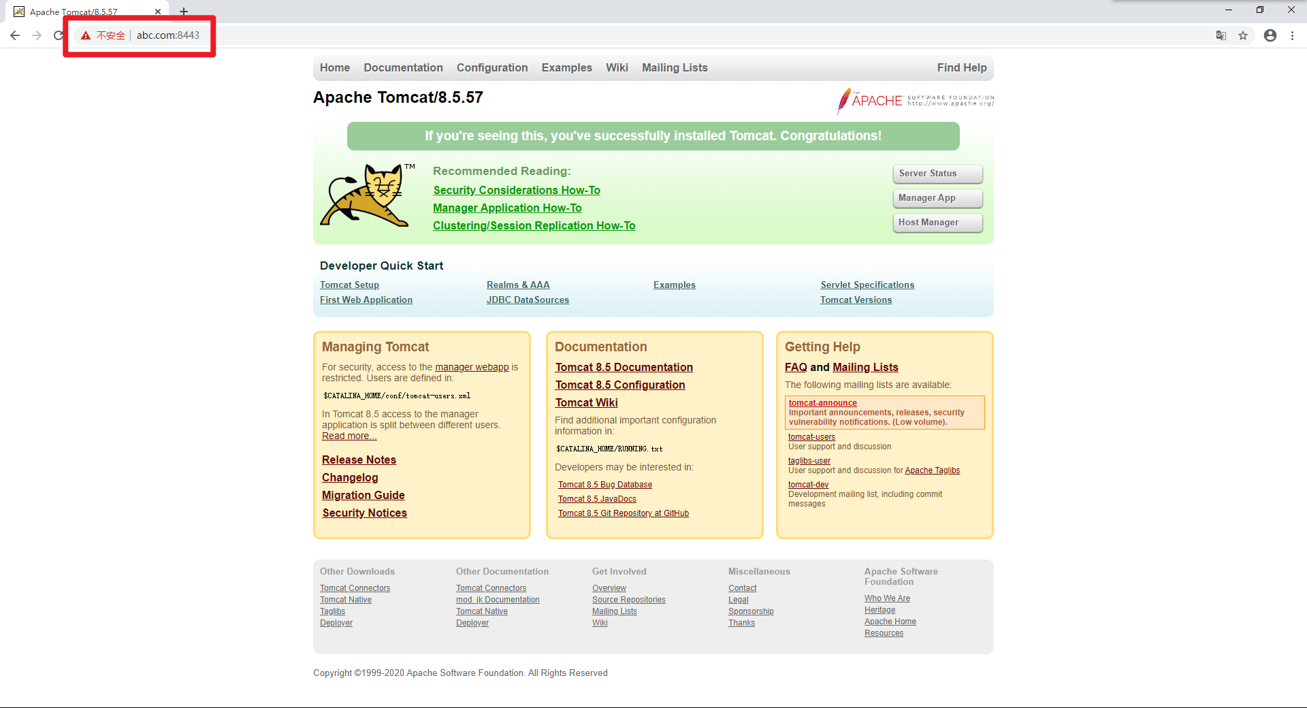The width and height of the screenshot is (1307, 708).
Task: Open Realms & AAA link
Action: 518,285
